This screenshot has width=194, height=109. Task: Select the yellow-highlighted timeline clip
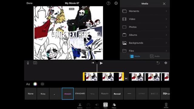coord(103,77)
